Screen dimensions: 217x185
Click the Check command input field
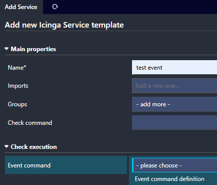(174, 123)
